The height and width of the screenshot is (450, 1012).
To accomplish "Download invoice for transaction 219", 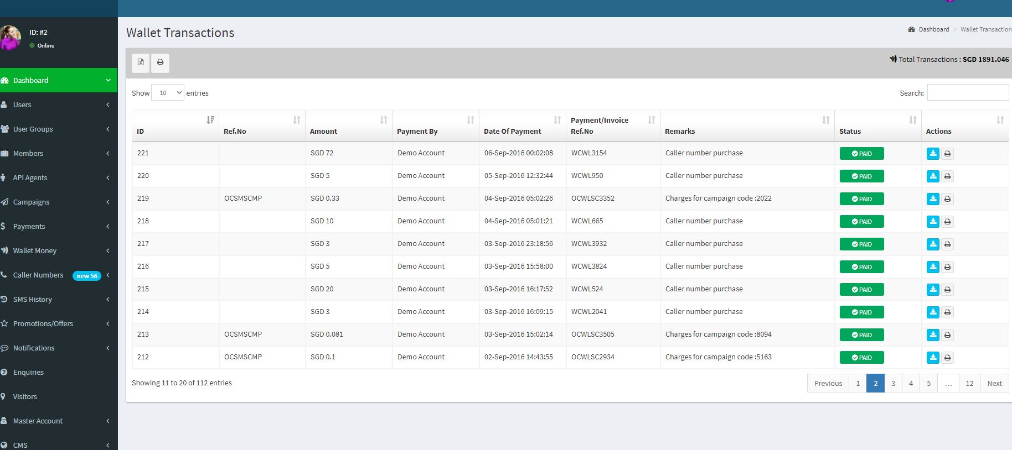I will (x=933, y=199).
